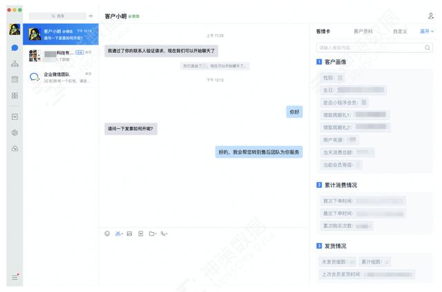This screenshot has height=292, width=442.
Task: Click the 用户来源 field
Action: coord(340,140)
